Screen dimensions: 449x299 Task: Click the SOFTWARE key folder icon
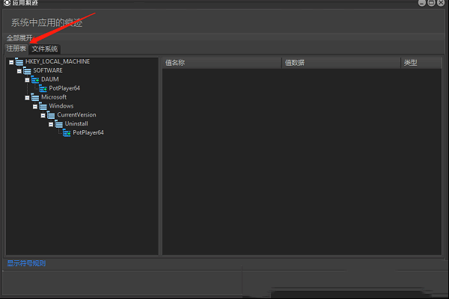27,70
